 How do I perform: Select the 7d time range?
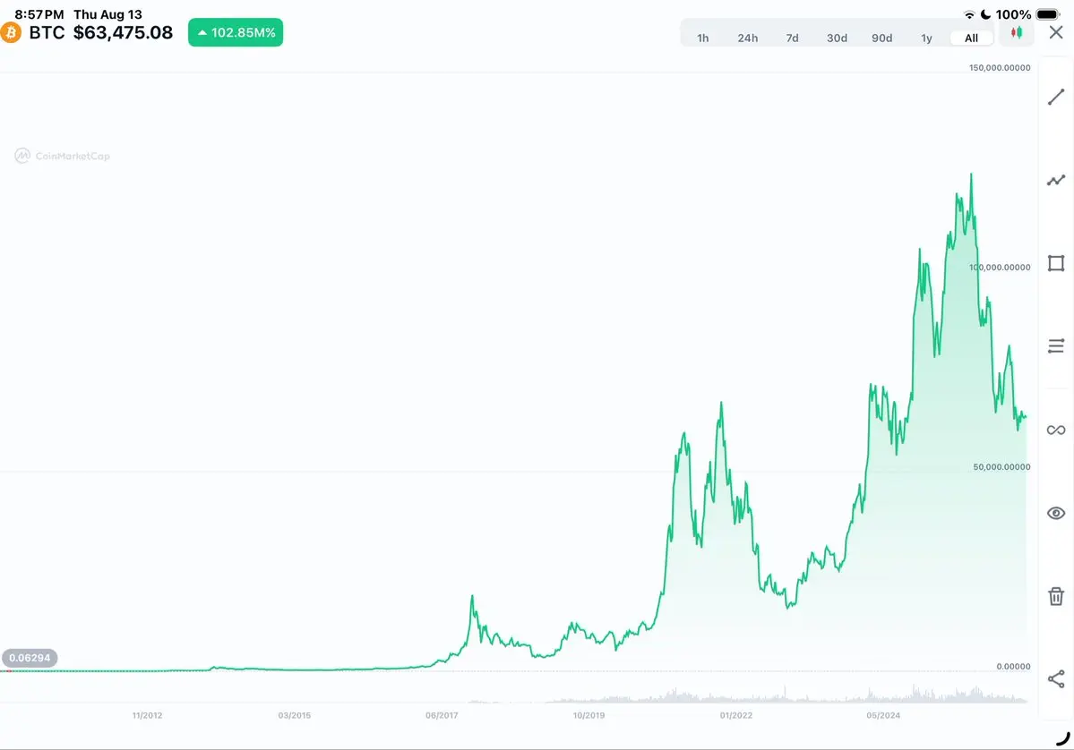(x=792, y=38)
